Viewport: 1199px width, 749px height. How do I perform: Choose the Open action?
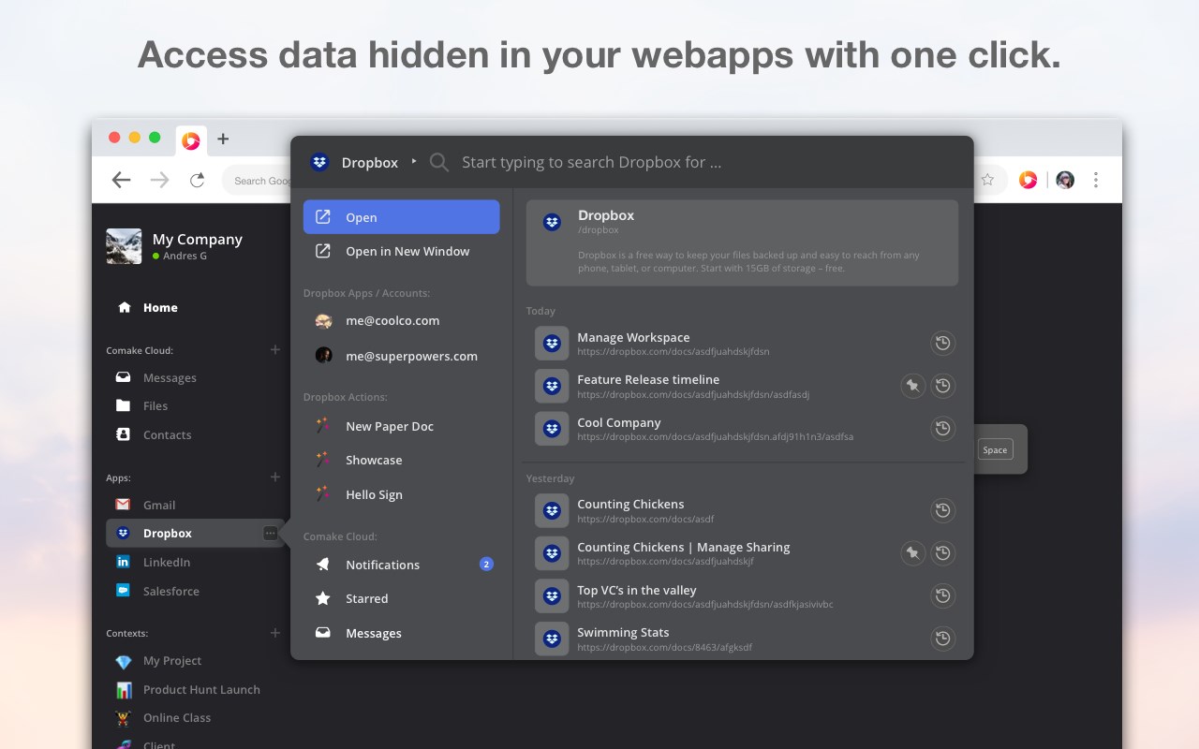[401, 217]
